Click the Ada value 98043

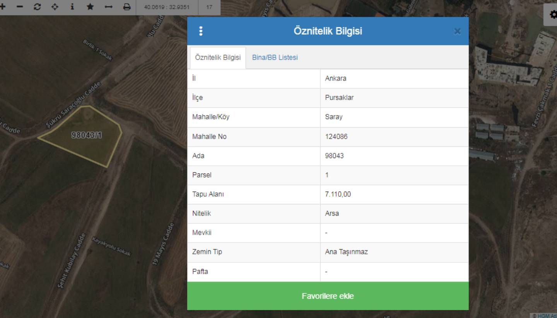pyautogui.click(x=334, y=156)
